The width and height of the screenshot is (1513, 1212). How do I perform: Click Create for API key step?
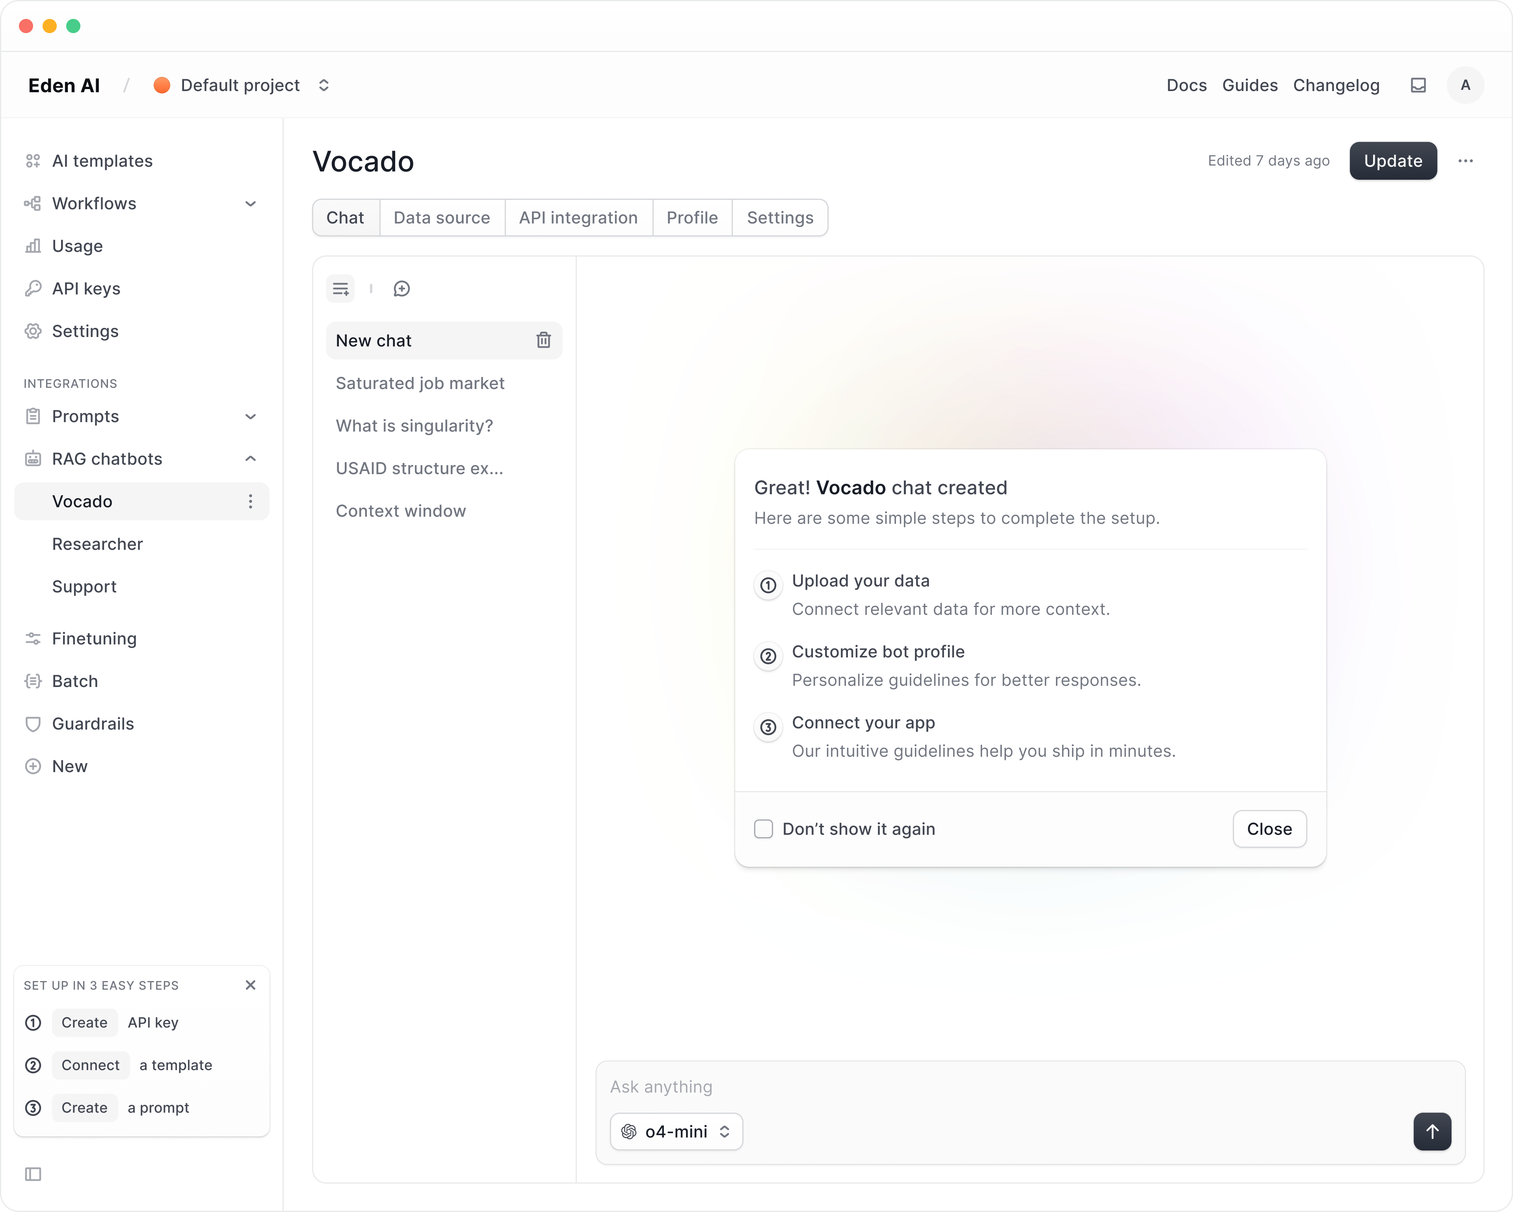pos(84,1022)
